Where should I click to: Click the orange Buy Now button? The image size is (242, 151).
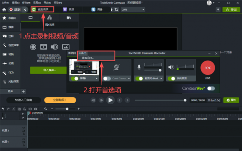[x=60, y=100]
